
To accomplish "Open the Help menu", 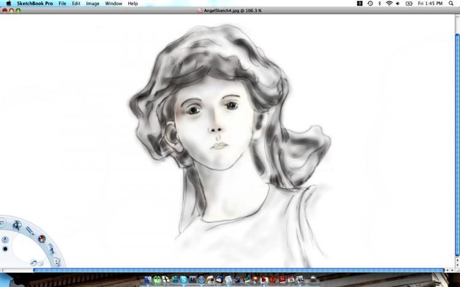I will tap(132, 4).
